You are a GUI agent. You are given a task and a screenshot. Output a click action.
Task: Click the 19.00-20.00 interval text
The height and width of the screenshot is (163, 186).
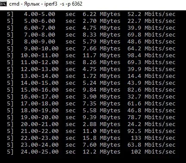click(x=40, y=117)
